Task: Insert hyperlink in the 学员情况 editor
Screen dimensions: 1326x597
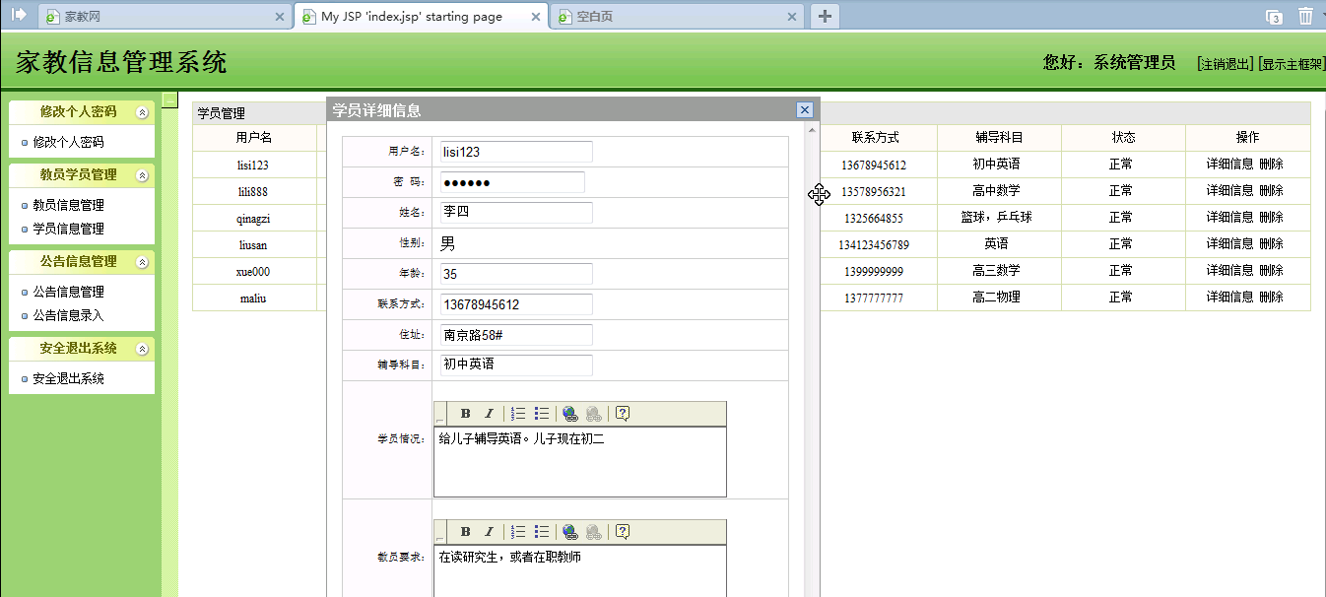Action: click(570, 414)
